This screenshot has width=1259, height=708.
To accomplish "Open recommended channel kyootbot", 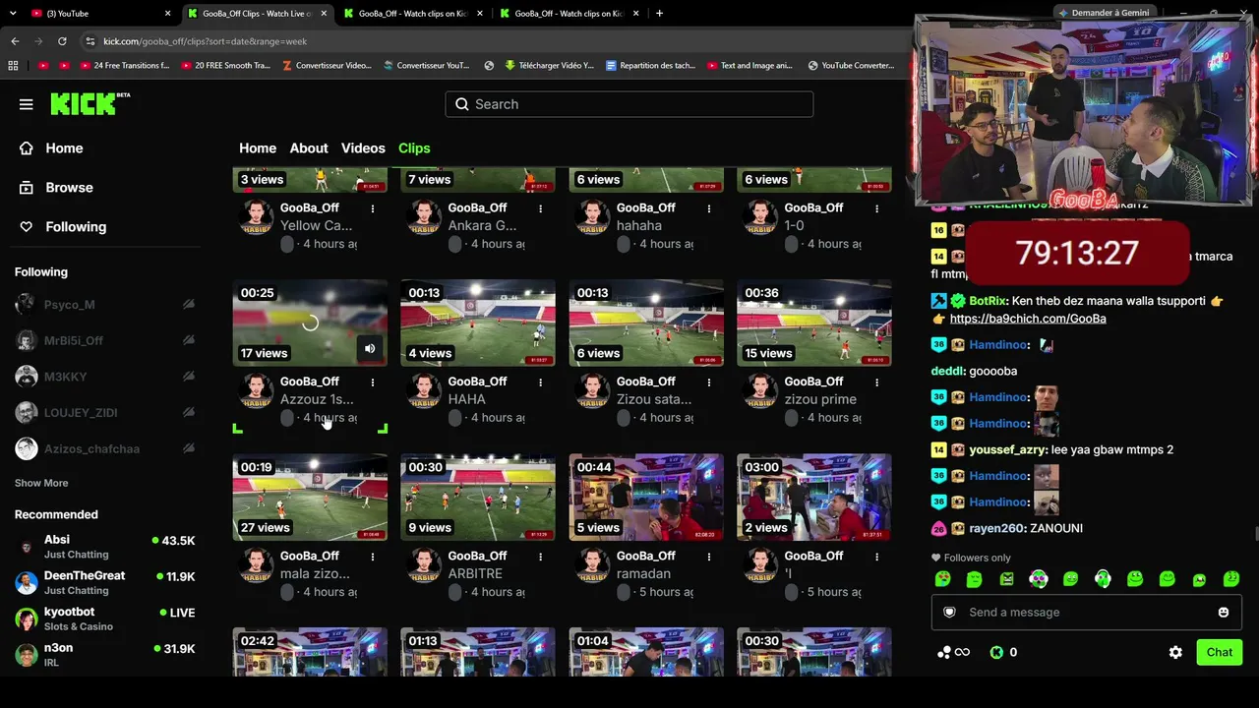I will click(105, 619).
